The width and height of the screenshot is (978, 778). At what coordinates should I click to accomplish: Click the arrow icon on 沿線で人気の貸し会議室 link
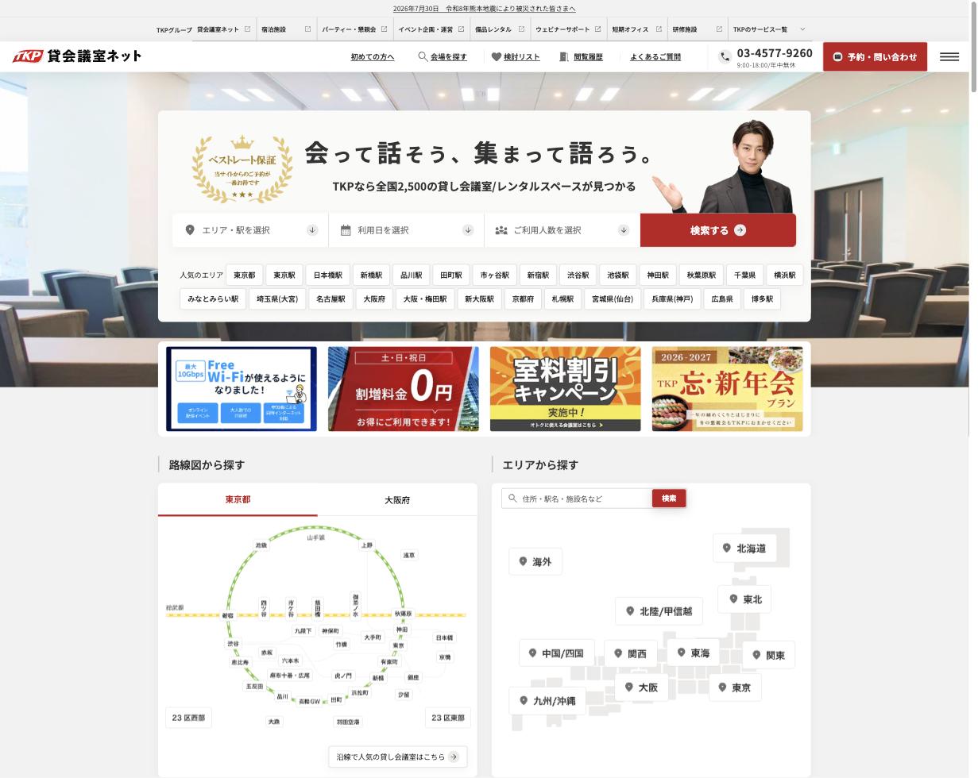click(x=454, y=757)
